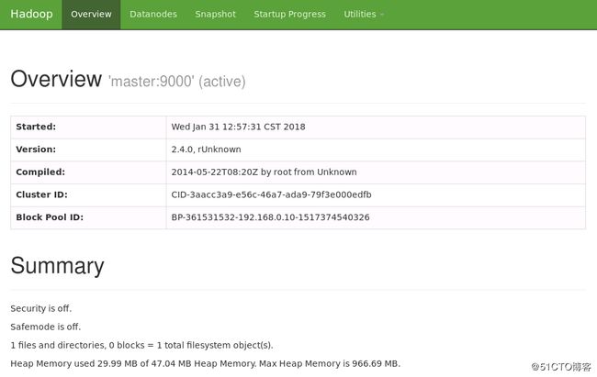Open the Hadoop brand link
Screen dimensions: 597x377
point(31,14)
